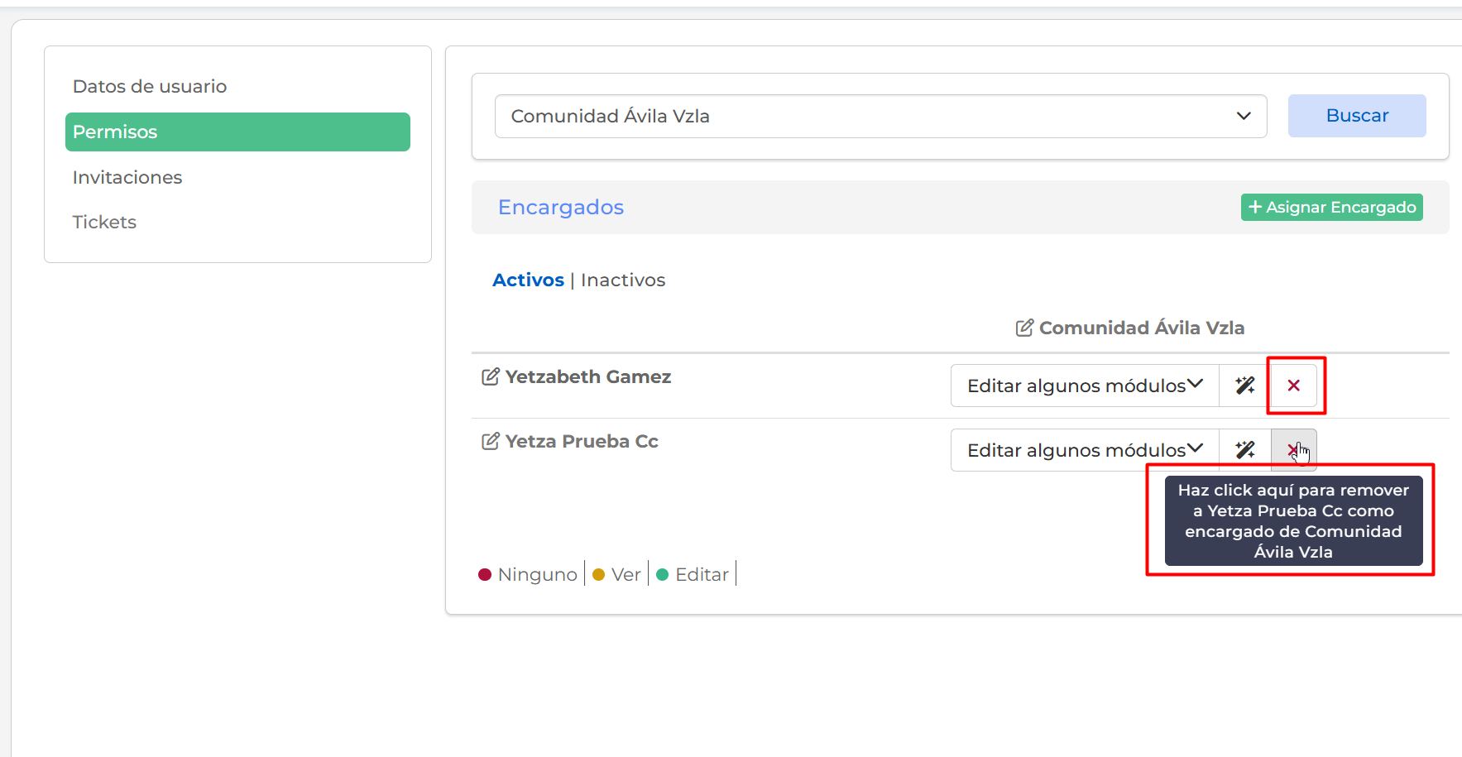This screenshot has width=1462, height=757.
Task: Click the Encargados heading
Action: [x=561, y=208]
